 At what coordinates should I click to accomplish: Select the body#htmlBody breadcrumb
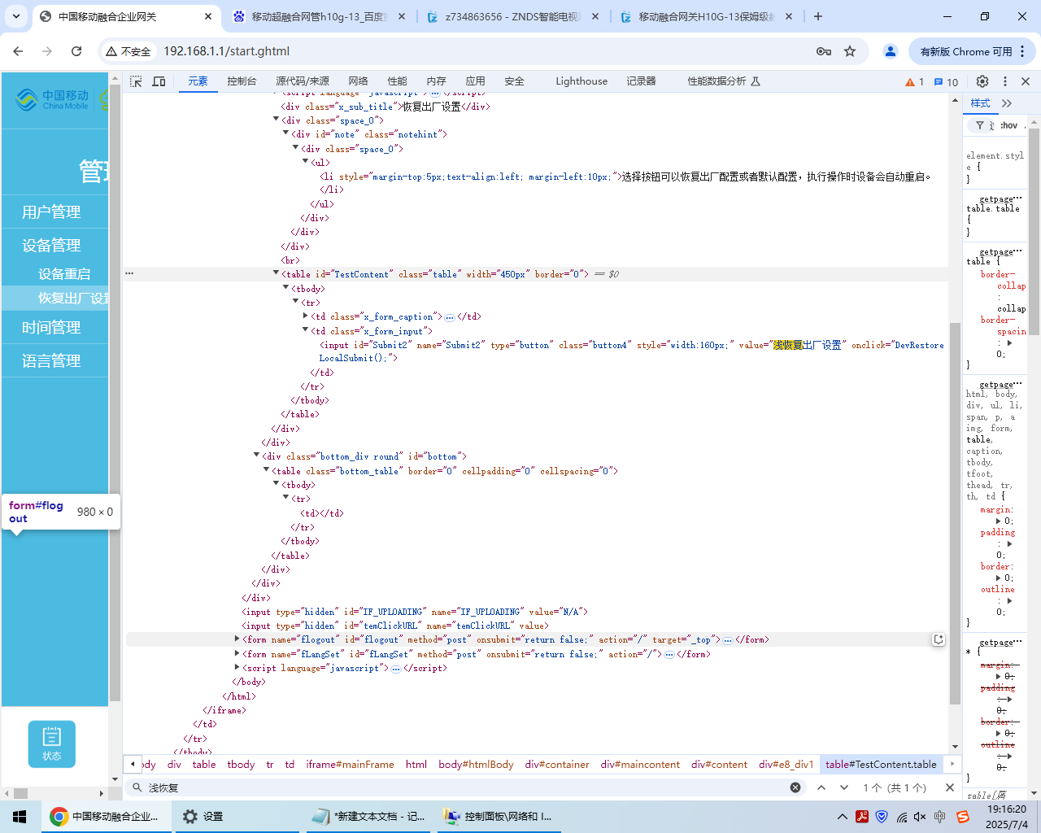[476, 765]
